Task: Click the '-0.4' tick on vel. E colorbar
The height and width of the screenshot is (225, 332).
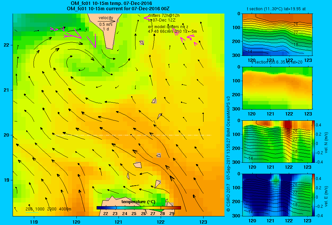Action: 319,215
